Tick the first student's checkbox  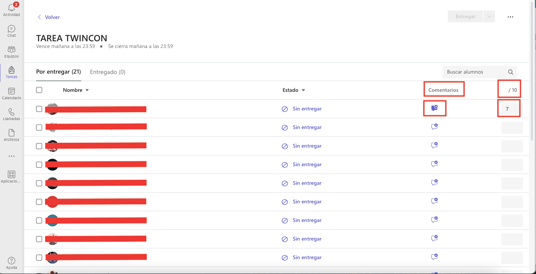39,109
